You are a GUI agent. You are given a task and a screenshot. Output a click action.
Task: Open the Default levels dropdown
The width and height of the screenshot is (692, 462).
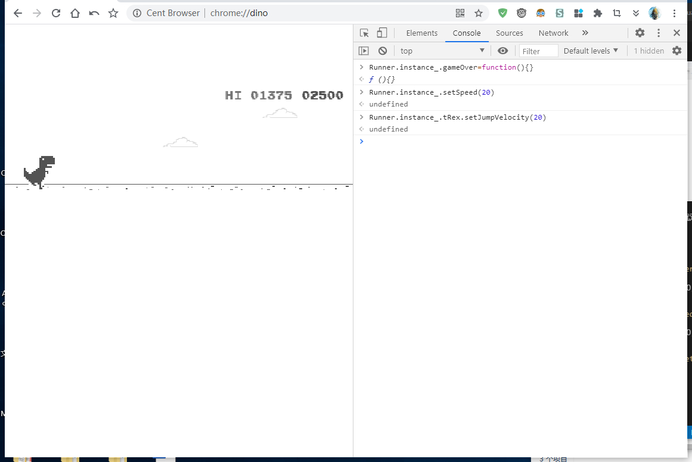pyautogui.click(x=591, y=51)
